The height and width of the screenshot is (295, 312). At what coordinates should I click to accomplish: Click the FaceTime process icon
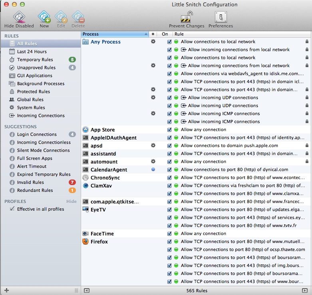click(85, 233)
